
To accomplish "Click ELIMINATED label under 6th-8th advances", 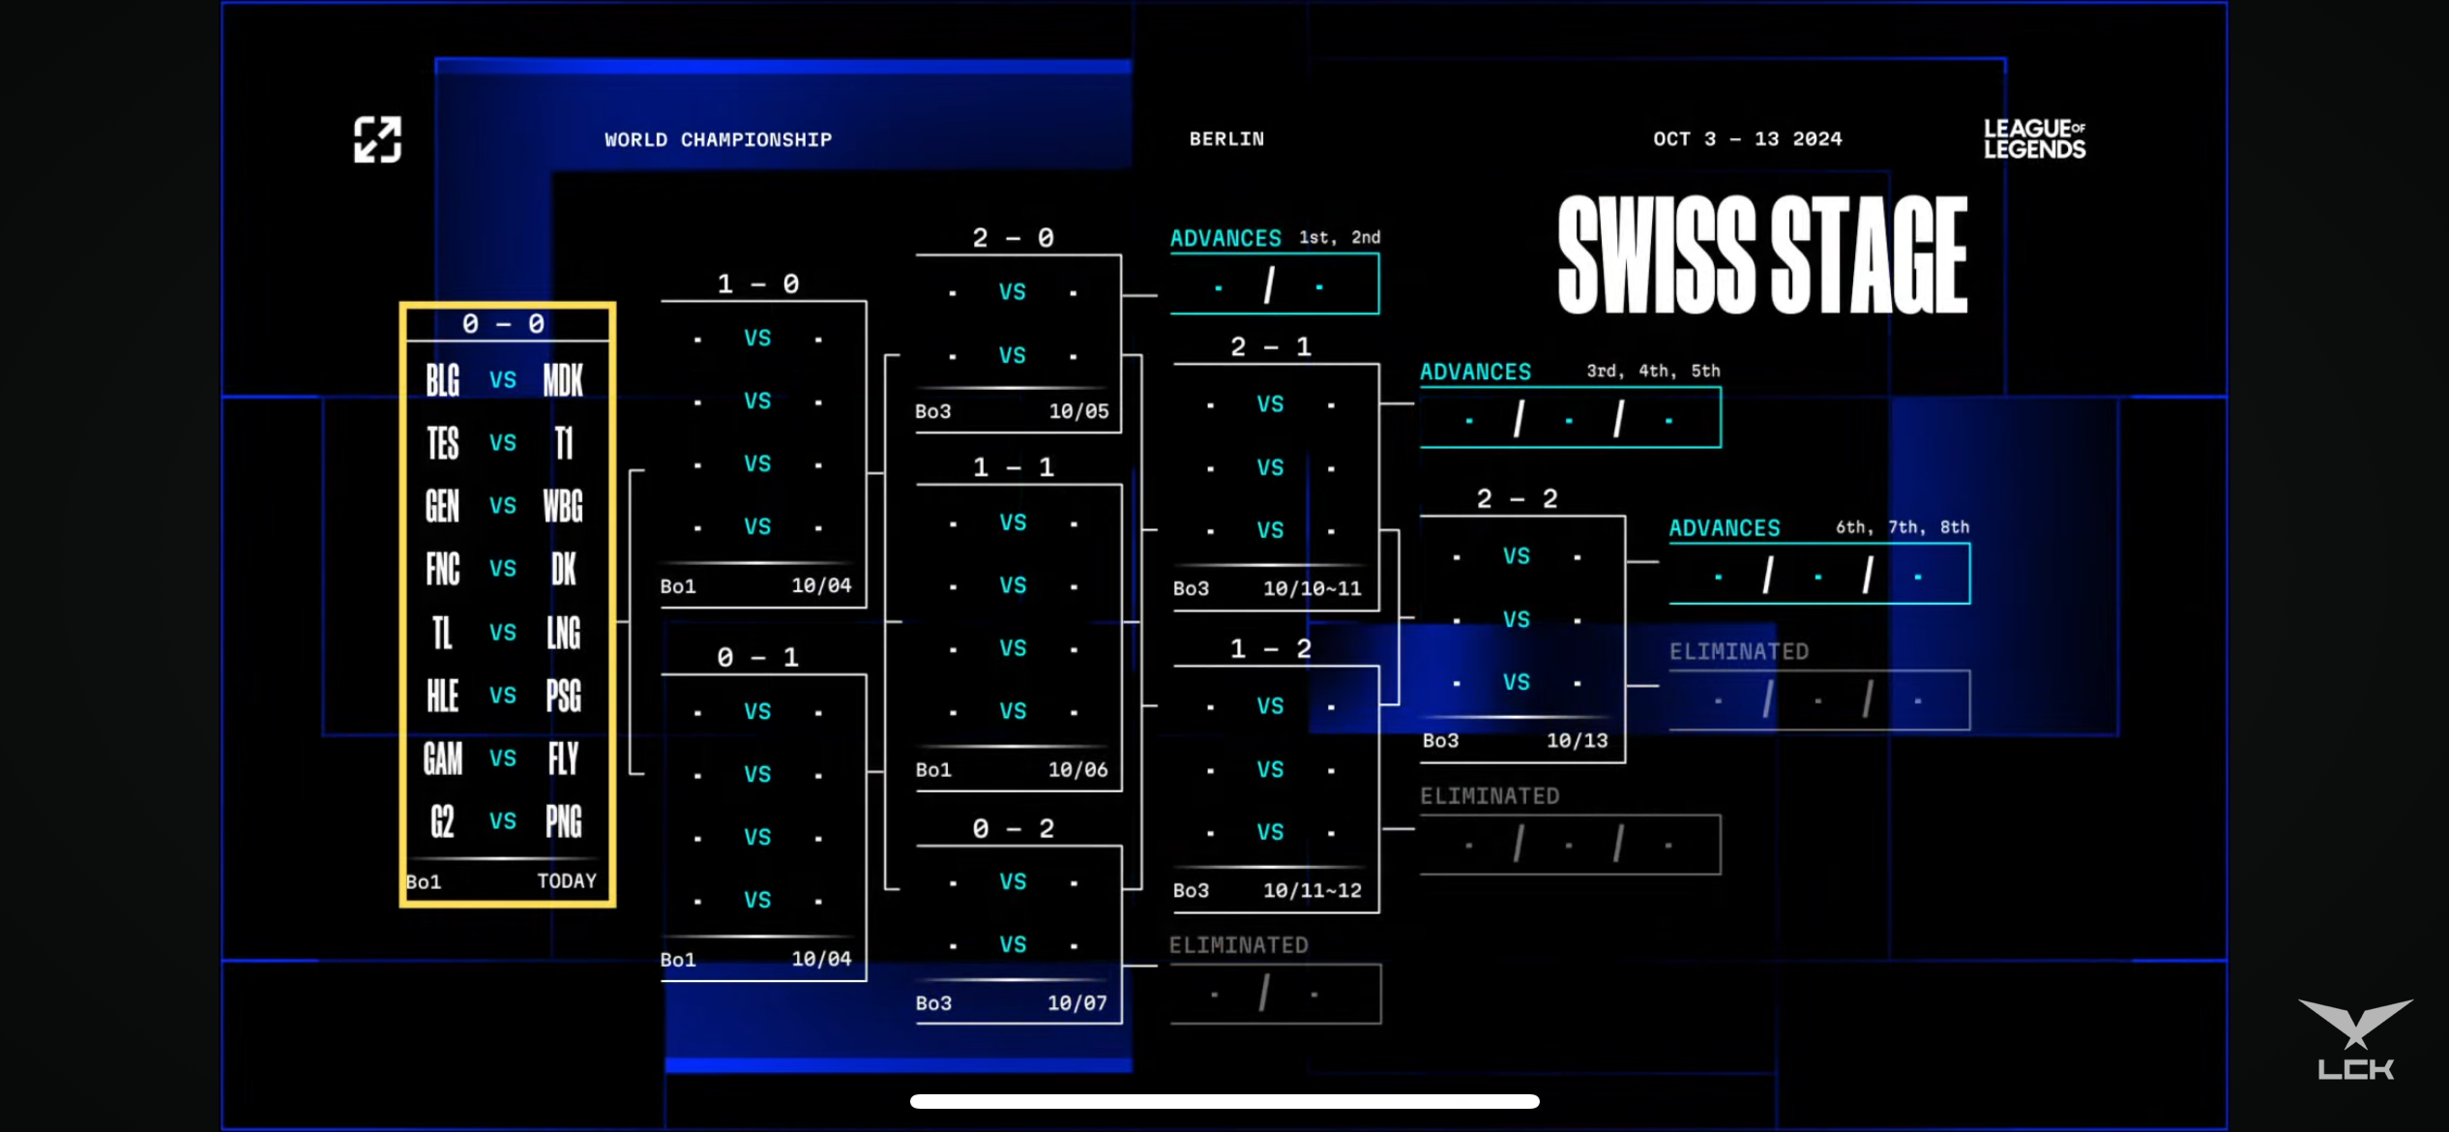I will click(x=1739, y=652).
